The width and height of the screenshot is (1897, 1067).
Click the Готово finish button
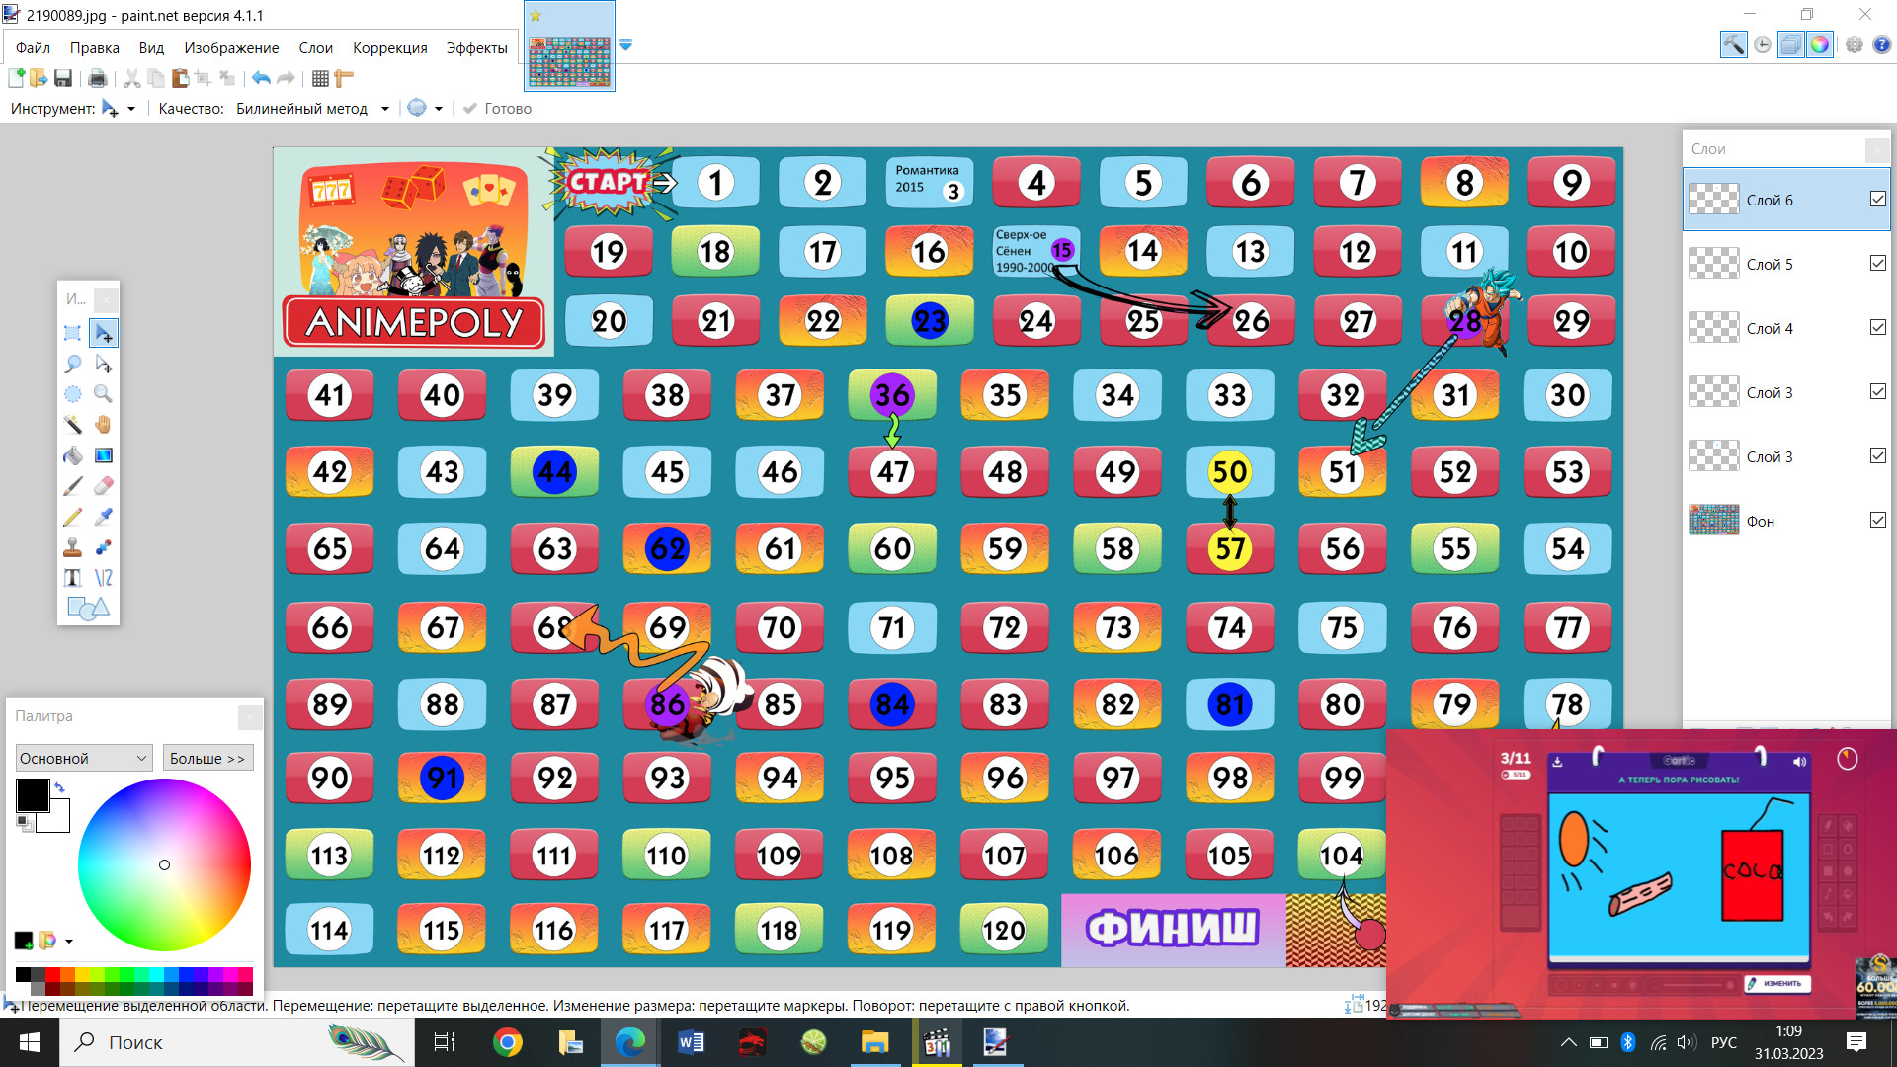pos(497,109)
